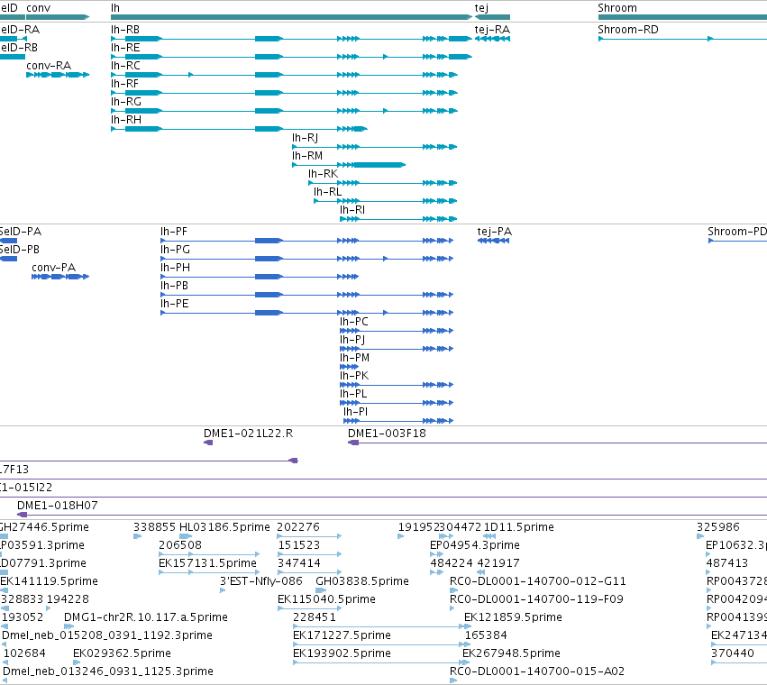The width and height of the screenshot is (767, 685).
Task: Click the Ih-RC transcript label
Action: (125, 66)
